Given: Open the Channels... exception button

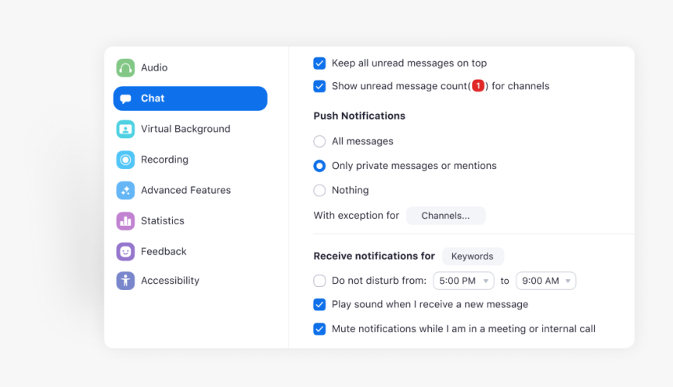Looking at the screenshot, I should click(445, 216).
